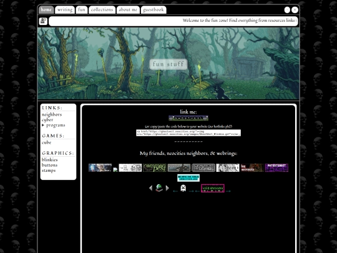The image size is (337, 253).
Task: Click the news icon beside the marquee
Action: pyautogui.click(x=43, y=21)
